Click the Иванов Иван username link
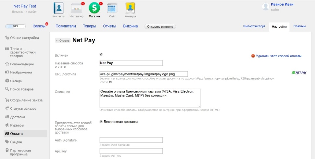This screenshot has width=315, height=159. (x=282, y=5)
